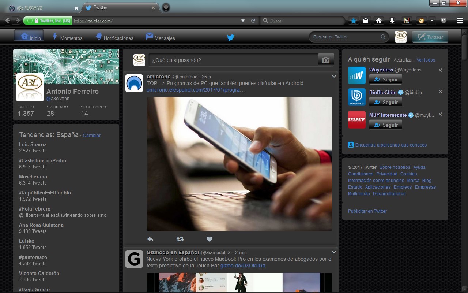This screenshot has height=293, width=468.
Task: Reload the page with the refresh icon
Action: pos(253,21)
